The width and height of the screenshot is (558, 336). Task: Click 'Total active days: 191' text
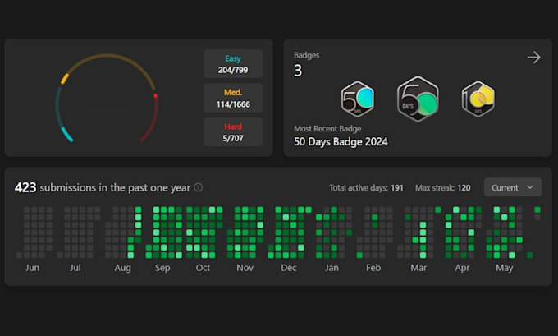pyautogui.click(x=366, y=188)
